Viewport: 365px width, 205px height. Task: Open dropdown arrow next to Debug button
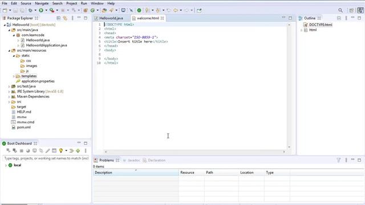(x=35, y=10)
